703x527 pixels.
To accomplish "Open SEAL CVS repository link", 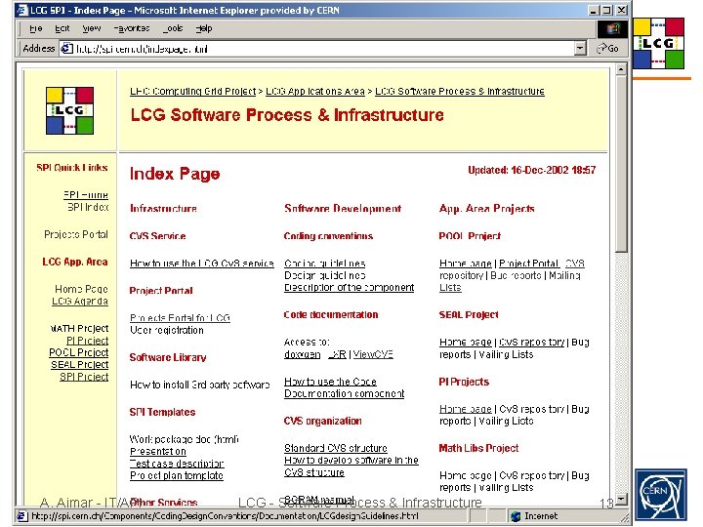I will coord(532,343).
